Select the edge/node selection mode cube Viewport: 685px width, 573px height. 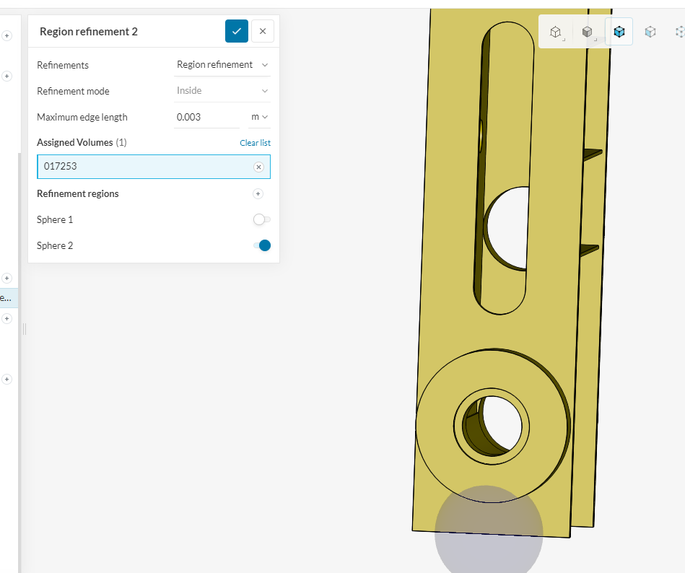point(680,32)
